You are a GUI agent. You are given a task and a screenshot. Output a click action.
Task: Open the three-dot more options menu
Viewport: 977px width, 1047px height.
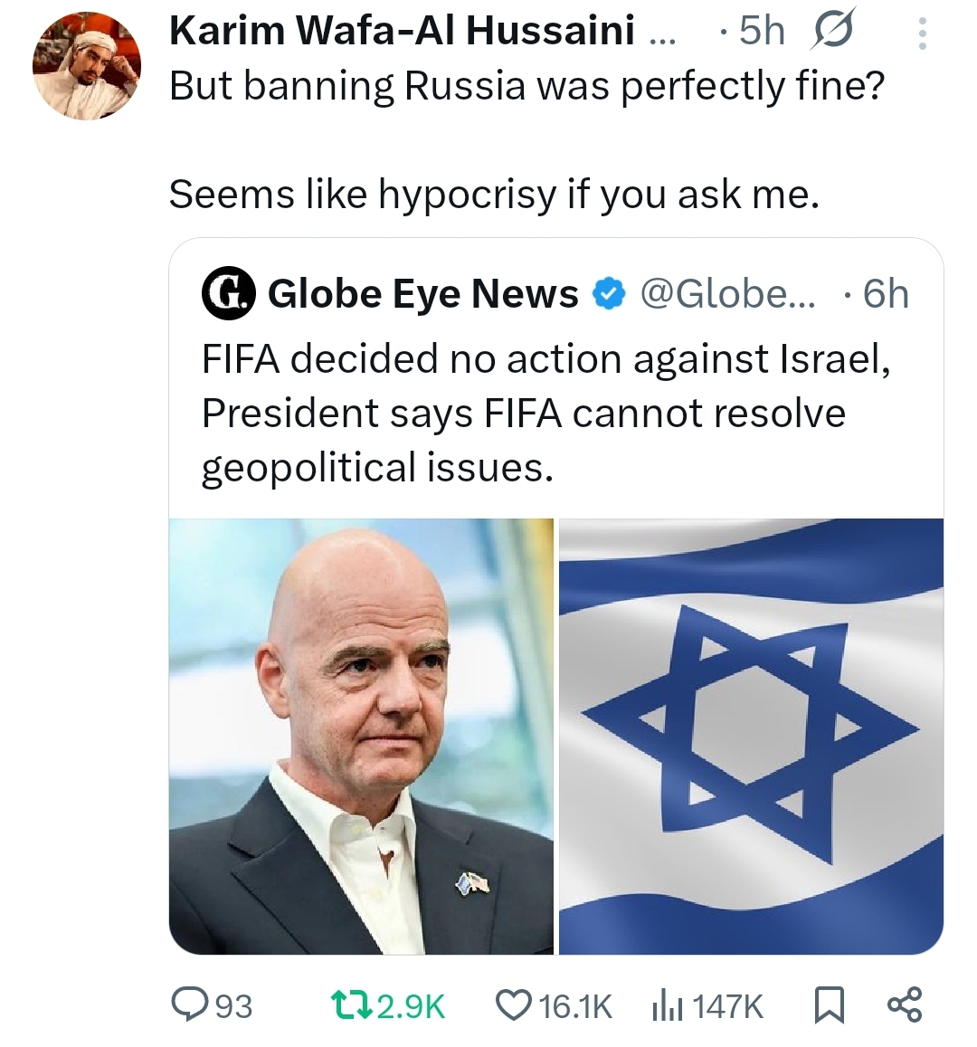922,33
